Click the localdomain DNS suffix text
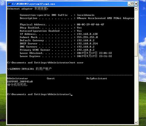The height and width of the screenshot is (126, 146). (86, 15)
